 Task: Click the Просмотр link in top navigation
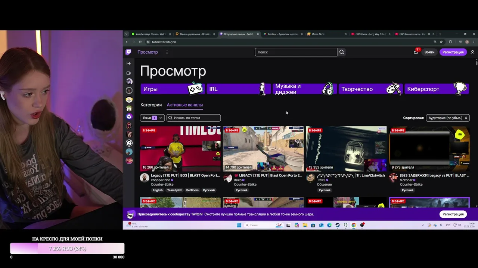[x=148, y=52]
